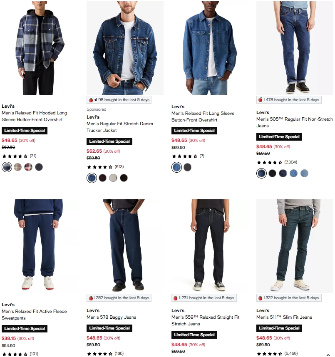Click the apple icon on 231 bought badge

pyautogui.click(x=175, y=298)
